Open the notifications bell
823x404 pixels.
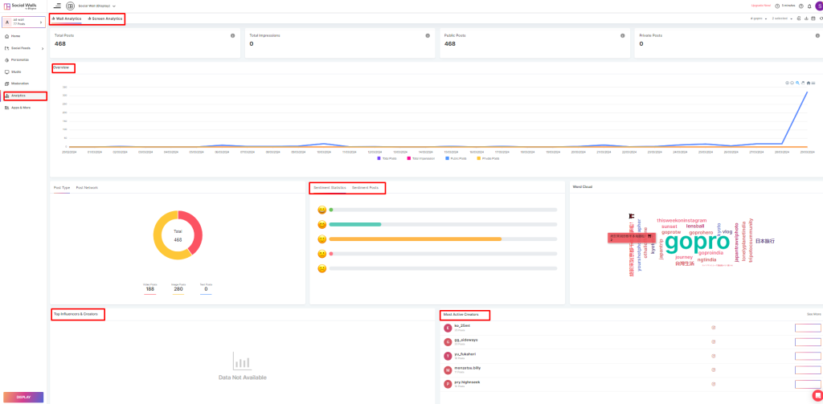809,6
